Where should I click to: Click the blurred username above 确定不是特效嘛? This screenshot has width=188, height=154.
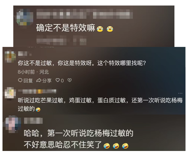coord(84,14)
